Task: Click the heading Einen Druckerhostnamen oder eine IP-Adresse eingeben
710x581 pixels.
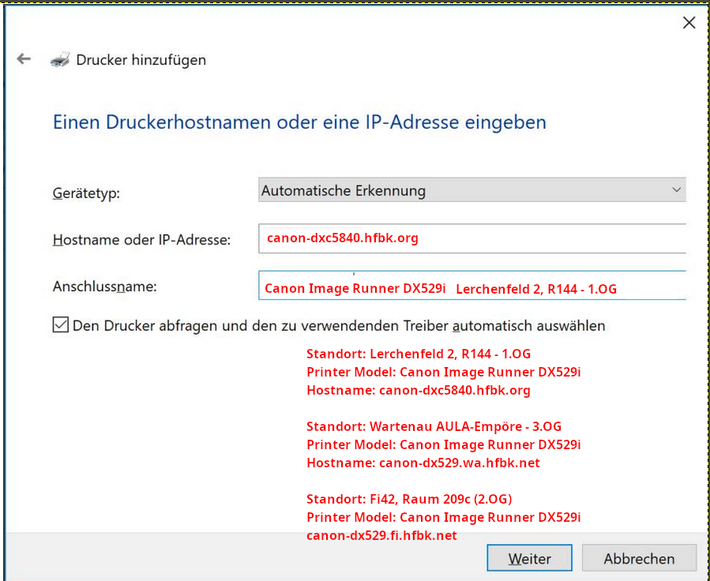Action: click(299, 122)
